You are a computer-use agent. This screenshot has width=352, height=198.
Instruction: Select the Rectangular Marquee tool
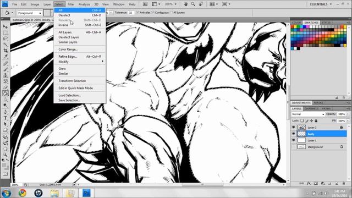(x=5, y=33)
